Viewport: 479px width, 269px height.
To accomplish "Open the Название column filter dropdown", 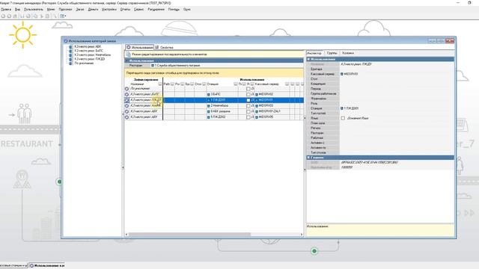I will pyautogui.click(x=159, y=84).
